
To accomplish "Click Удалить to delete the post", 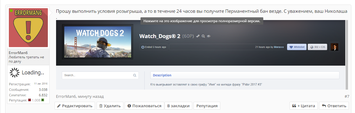I will click(x=110, y=106).
